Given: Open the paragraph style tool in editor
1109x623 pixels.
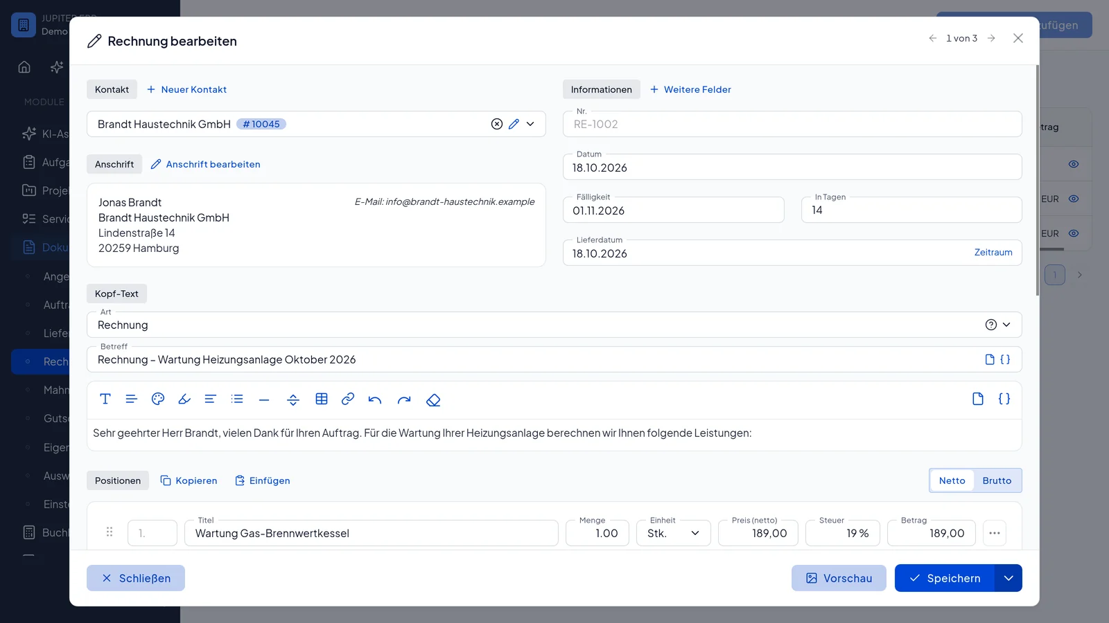Looking at the screenshot, I should click(132, 399).
